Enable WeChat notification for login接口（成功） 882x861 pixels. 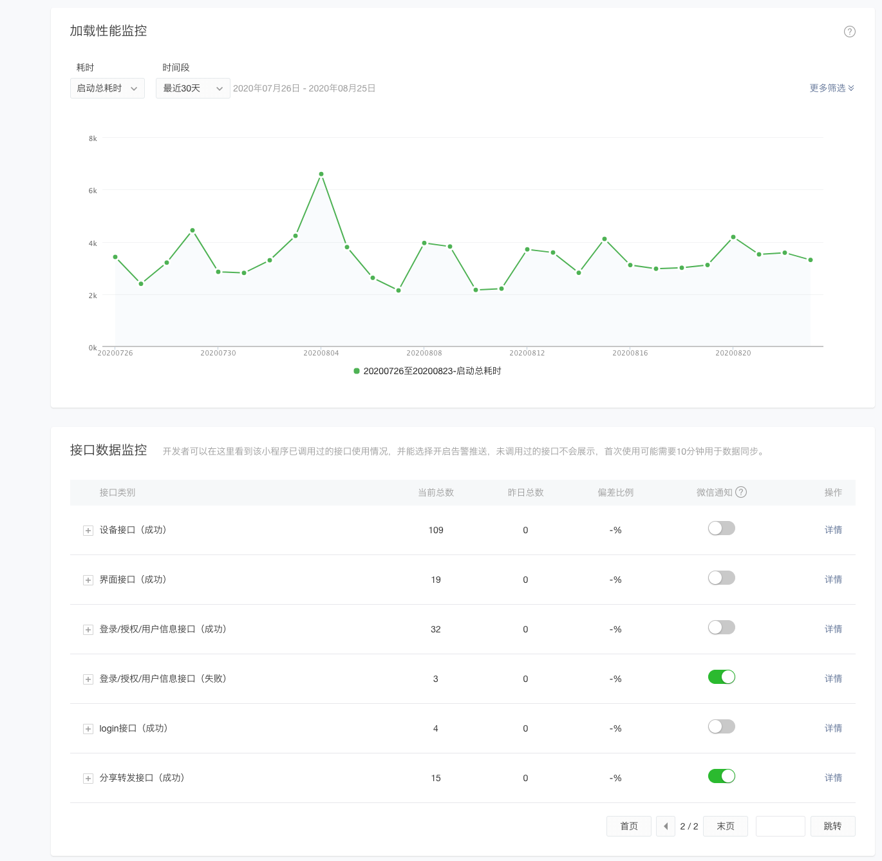click(722, 726)
